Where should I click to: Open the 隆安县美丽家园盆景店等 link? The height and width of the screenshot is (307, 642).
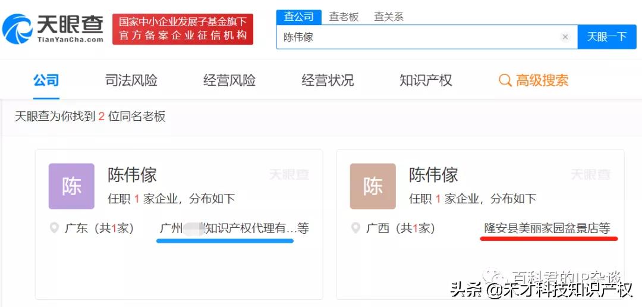tap(547, 228)
